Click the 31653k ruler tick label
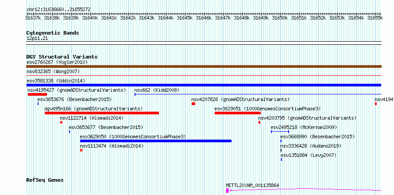This screenshot has width=394, height=195. [337, 18]
